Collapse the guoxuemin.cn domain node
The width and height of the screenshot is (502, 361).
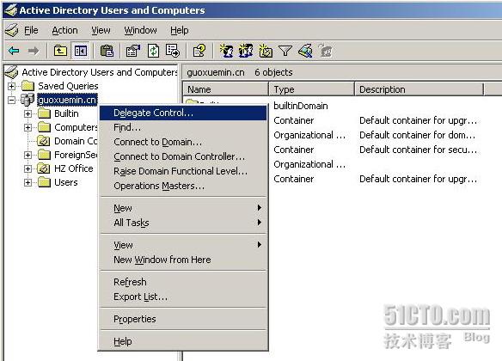coord(11,100)
